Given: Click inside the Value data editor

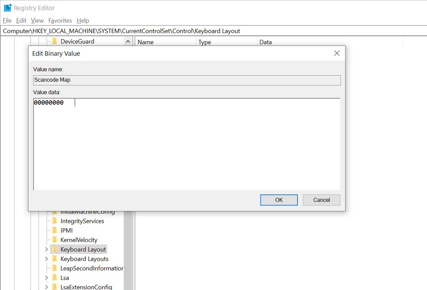Looking at the screenshot, I should tap(187, 144).
